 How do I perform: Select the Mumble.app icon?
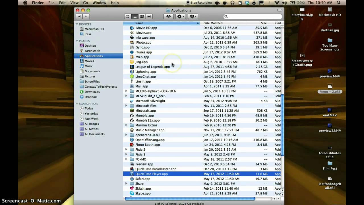[x=132, y=115]
